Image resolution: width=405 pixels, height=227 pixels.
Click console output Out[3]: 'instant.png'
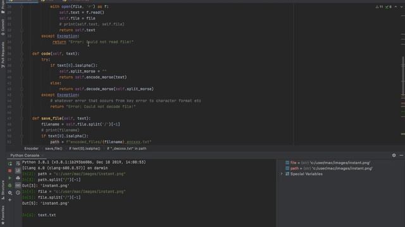(x=46, y=185)
